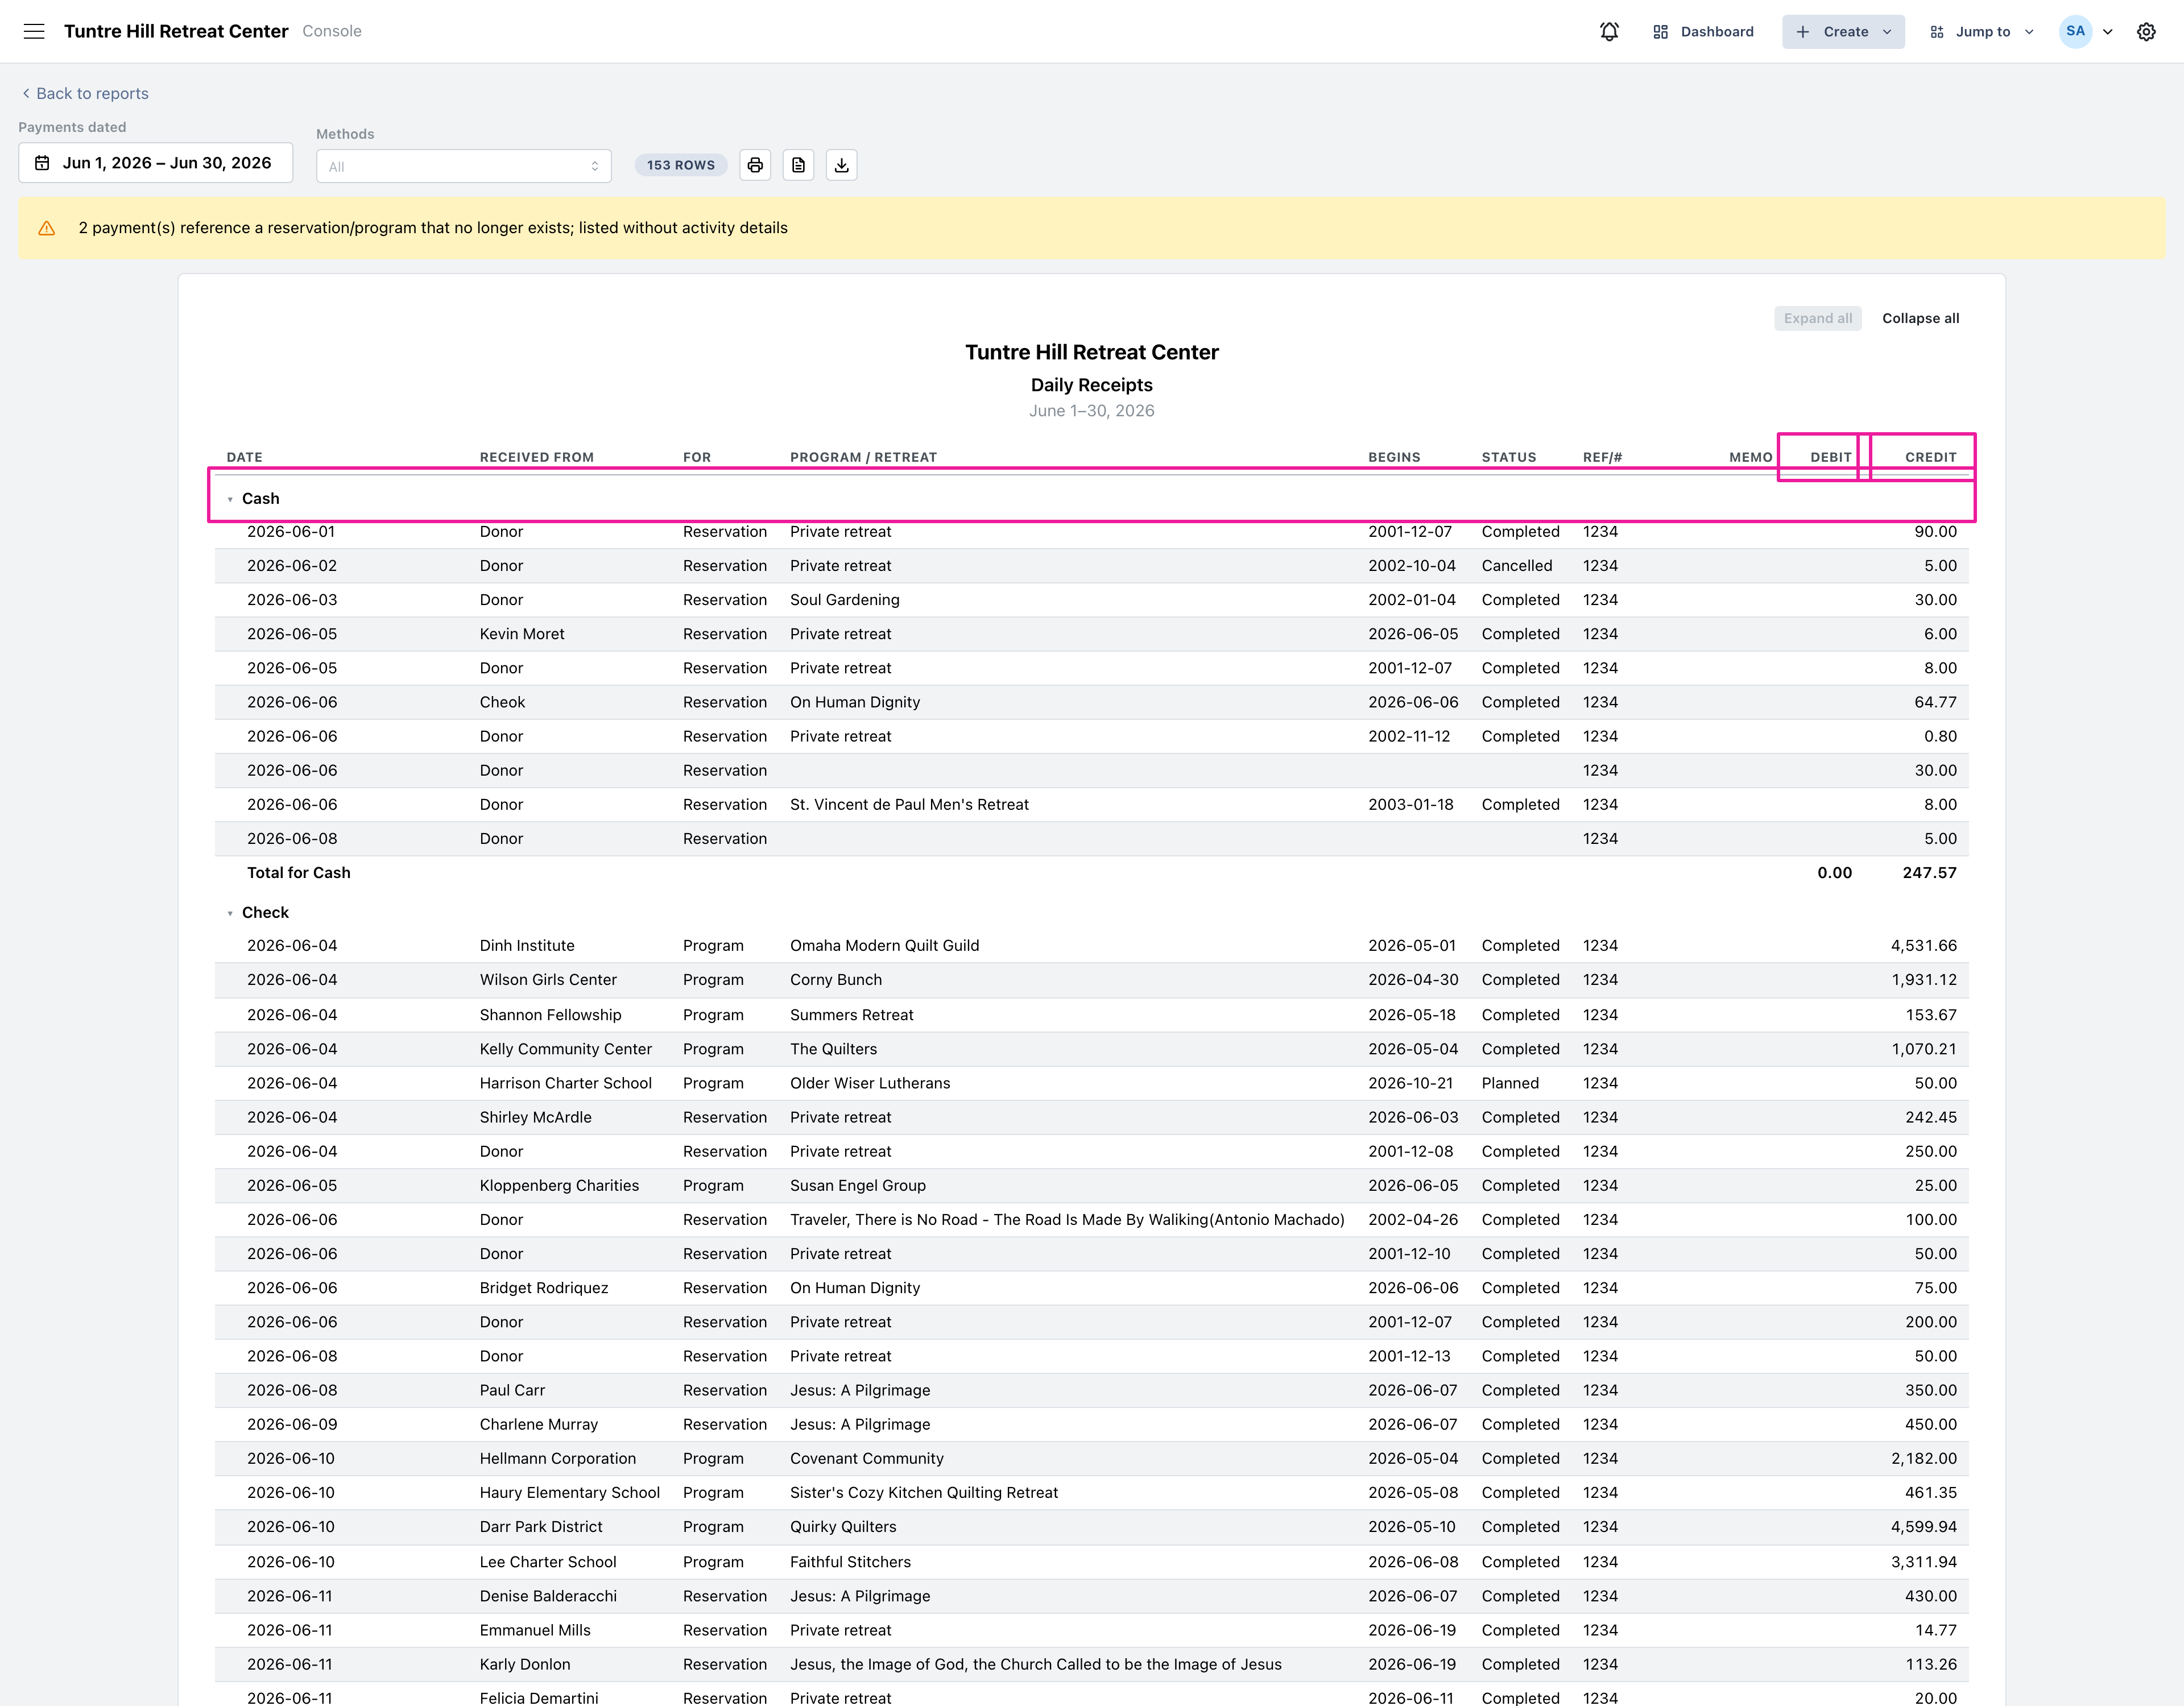Open settings gear icon

(2146, 31)
